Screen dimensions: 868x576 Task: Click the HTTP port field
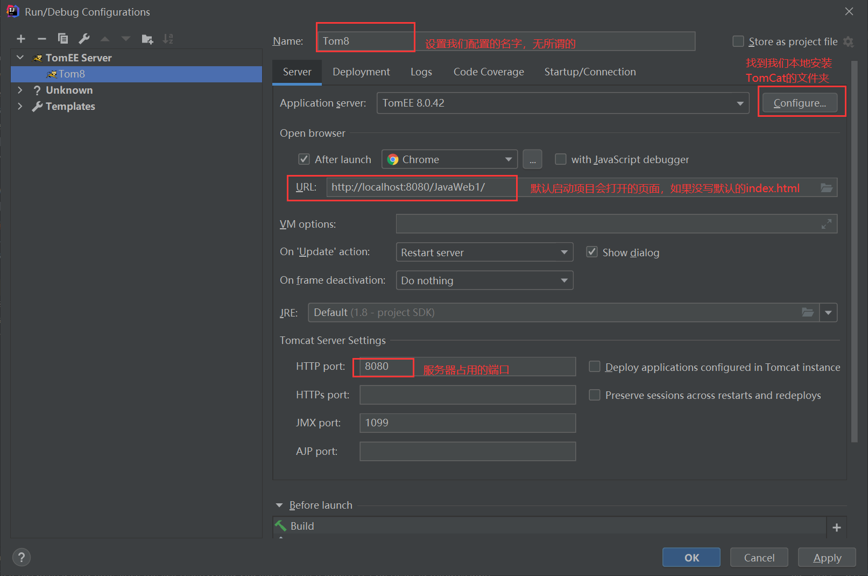[x=468, y=367]
